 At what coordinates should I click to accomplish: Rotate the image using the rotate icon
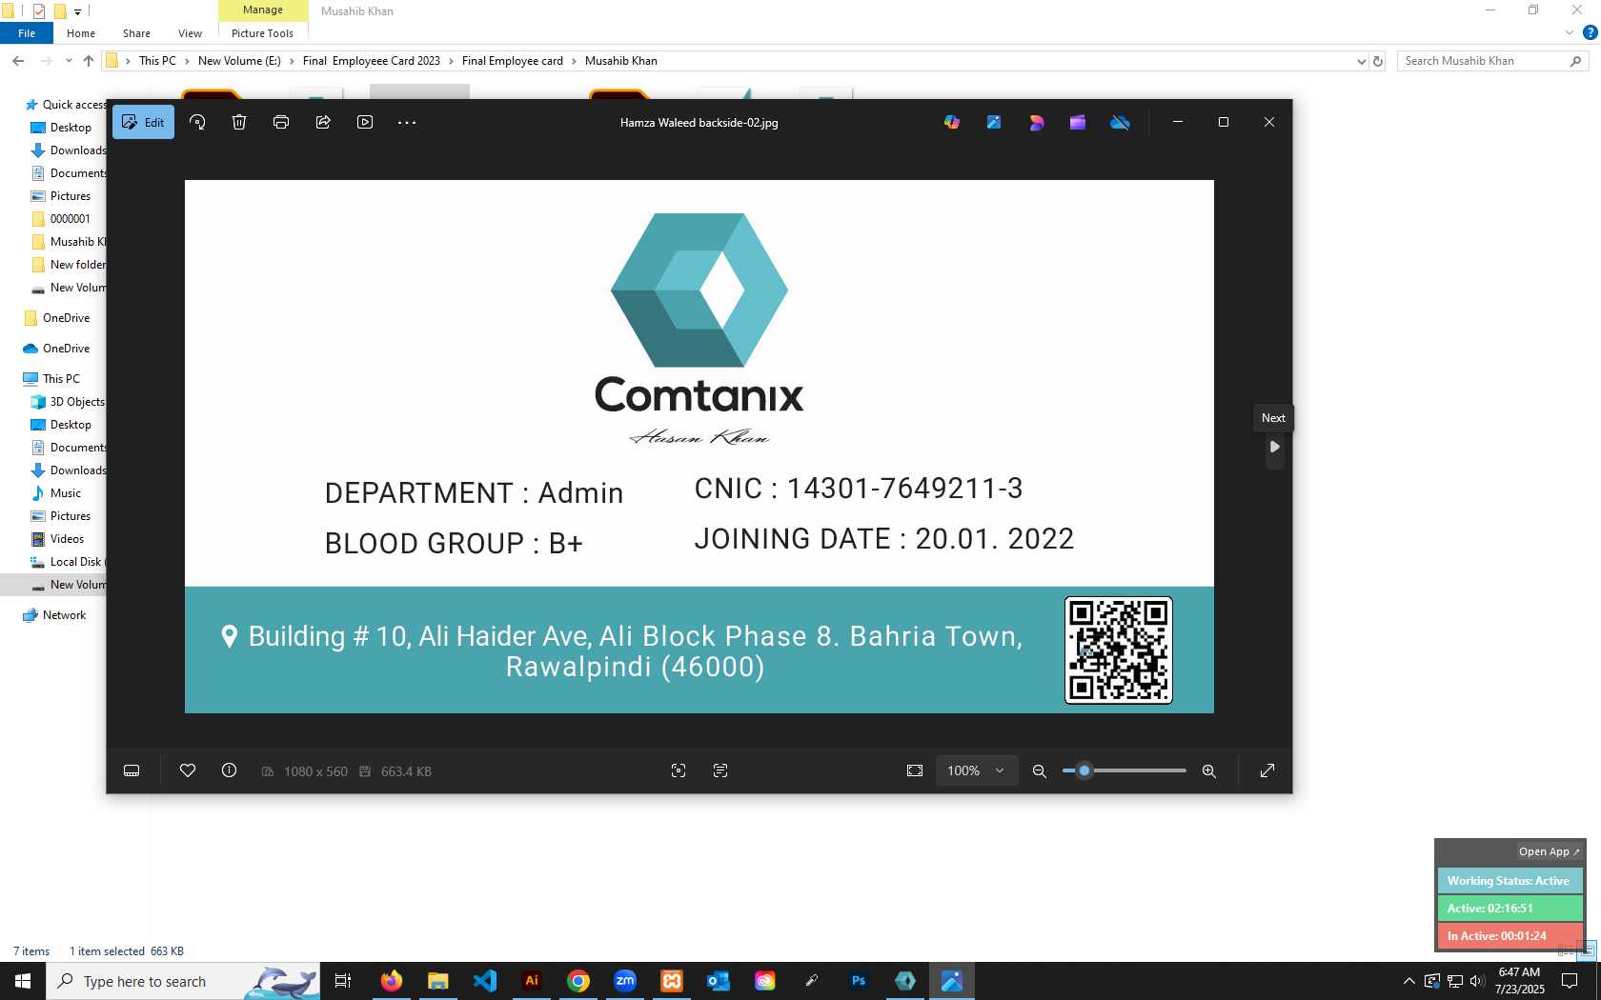point(197,122)
